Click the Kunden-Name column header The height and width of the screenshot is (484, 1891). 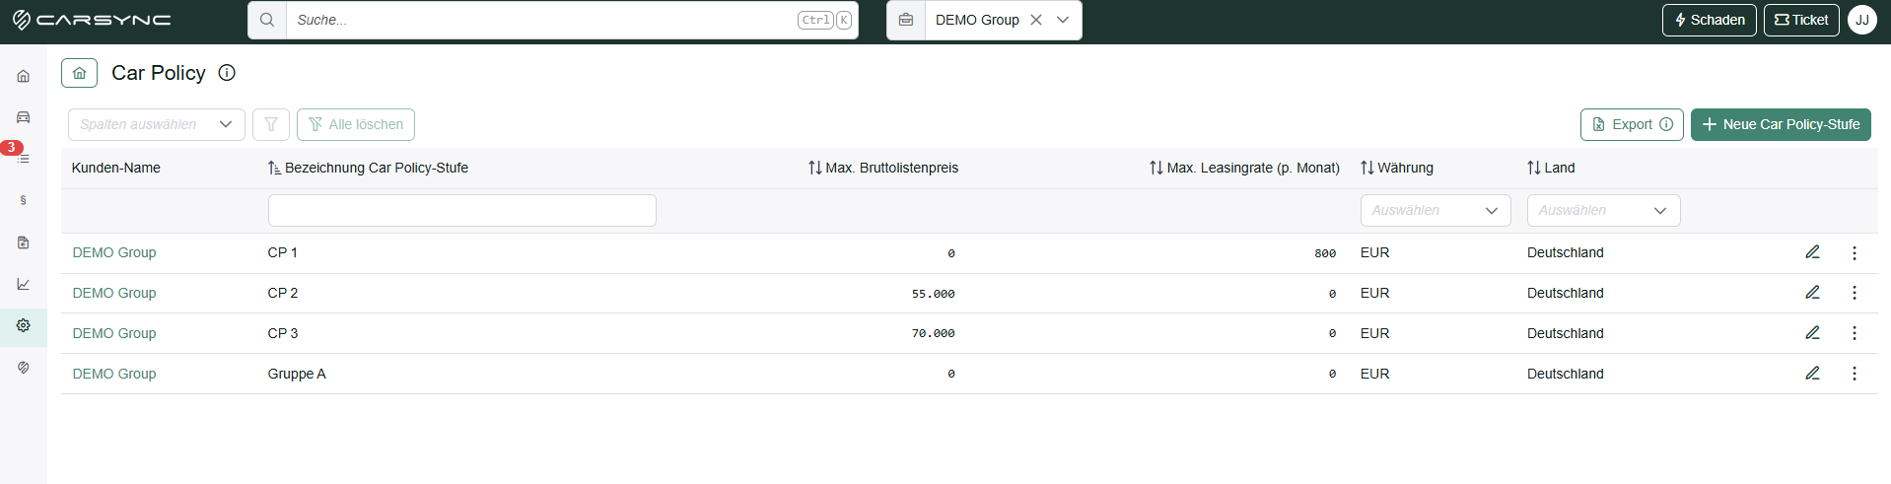pyautogui.click(x=116, y=168)
